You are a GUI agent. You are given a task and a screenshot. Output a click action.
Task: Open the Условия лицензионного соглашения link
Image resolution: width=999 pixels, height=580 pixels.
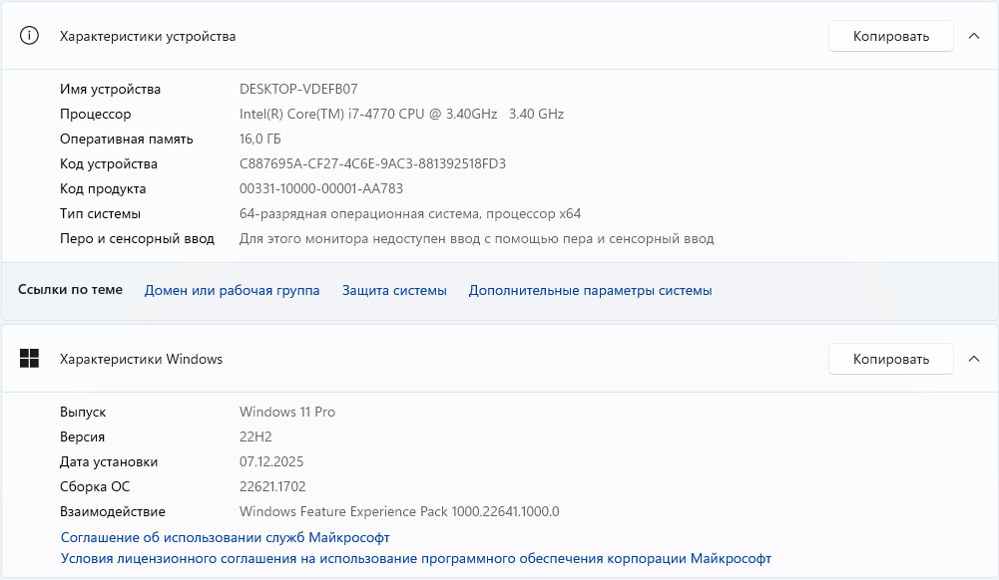click(x=415, y=559)
